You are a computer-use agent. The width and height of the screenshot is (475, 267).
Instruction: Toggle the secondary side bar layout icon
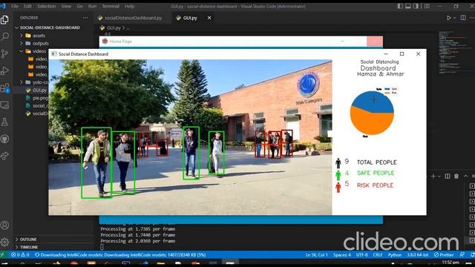pyautogui.click(x=416, y=6)
